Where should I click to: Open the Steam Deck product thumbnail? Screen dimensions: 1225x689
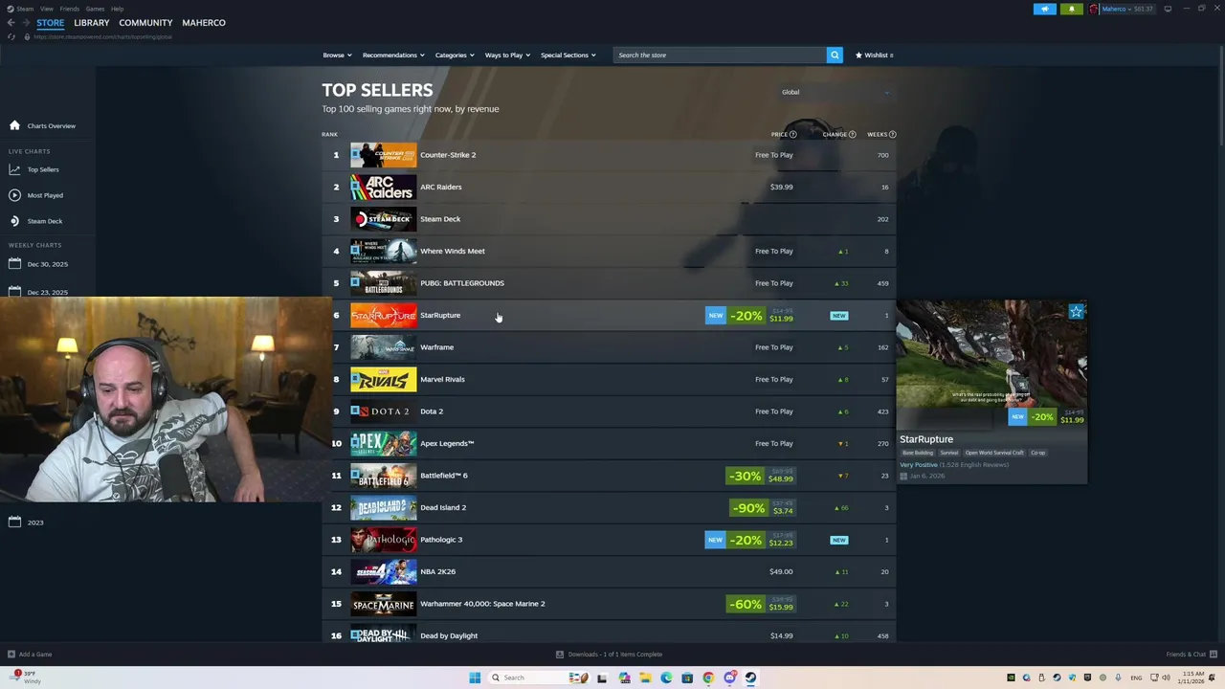(x=383, y=219)
